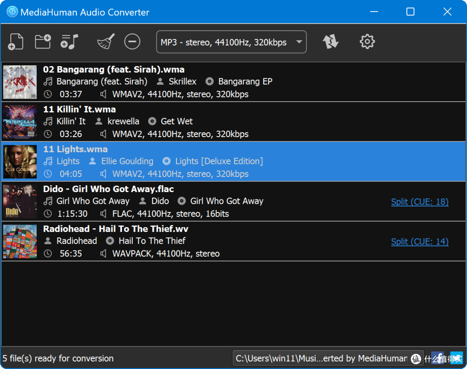Click the album disc icon beside Hail To The Thief
Image resolution: width=467 pixels, height=369 pixels.
110,241
